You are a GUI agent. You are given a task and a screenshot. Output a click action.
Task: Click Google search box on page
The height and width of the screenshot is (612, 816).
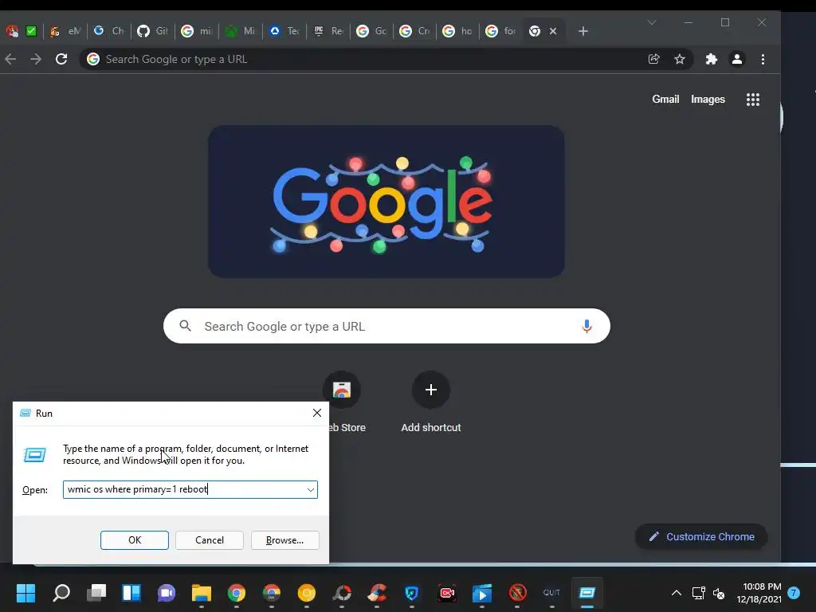(x=386, y=326)
